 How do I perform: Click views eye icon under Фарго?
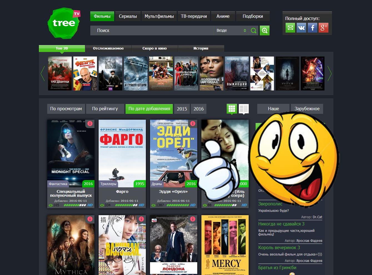(x=102, y=205)
